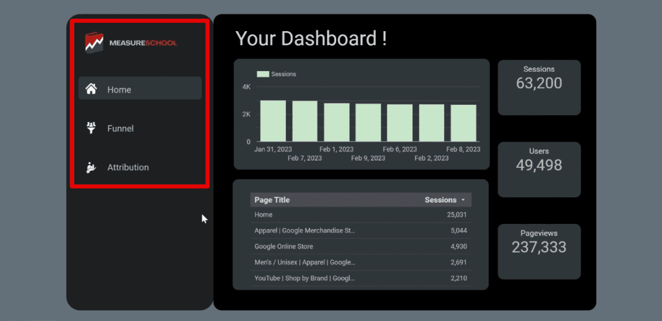Click the Sessions column header label
Image resolution: width=662 pixels, height=321 pixels.
[440, 200]
